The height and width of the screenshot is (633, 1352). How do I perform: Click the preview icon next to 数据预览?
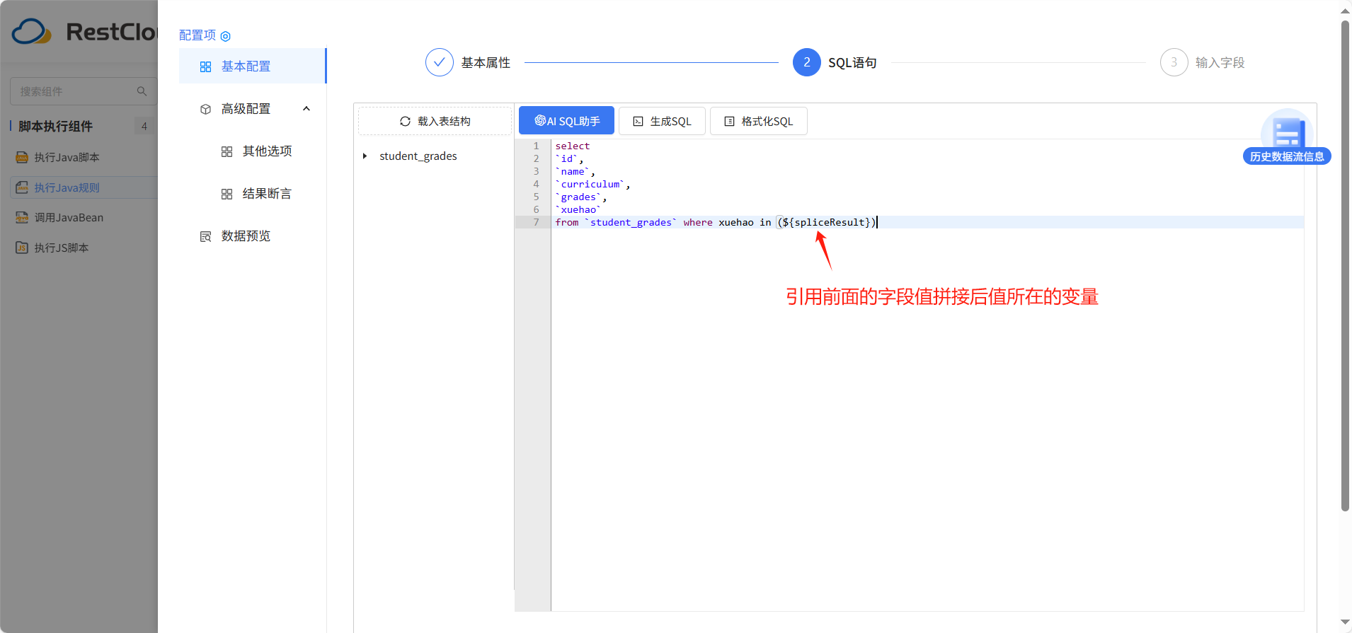(205, 236)
